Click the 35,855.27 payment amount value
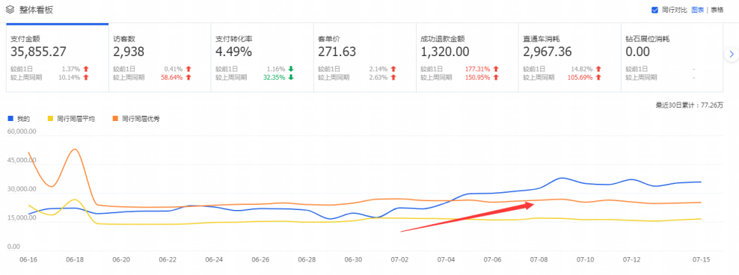Screen dimensions: 739x275 (x=39, y=52)
